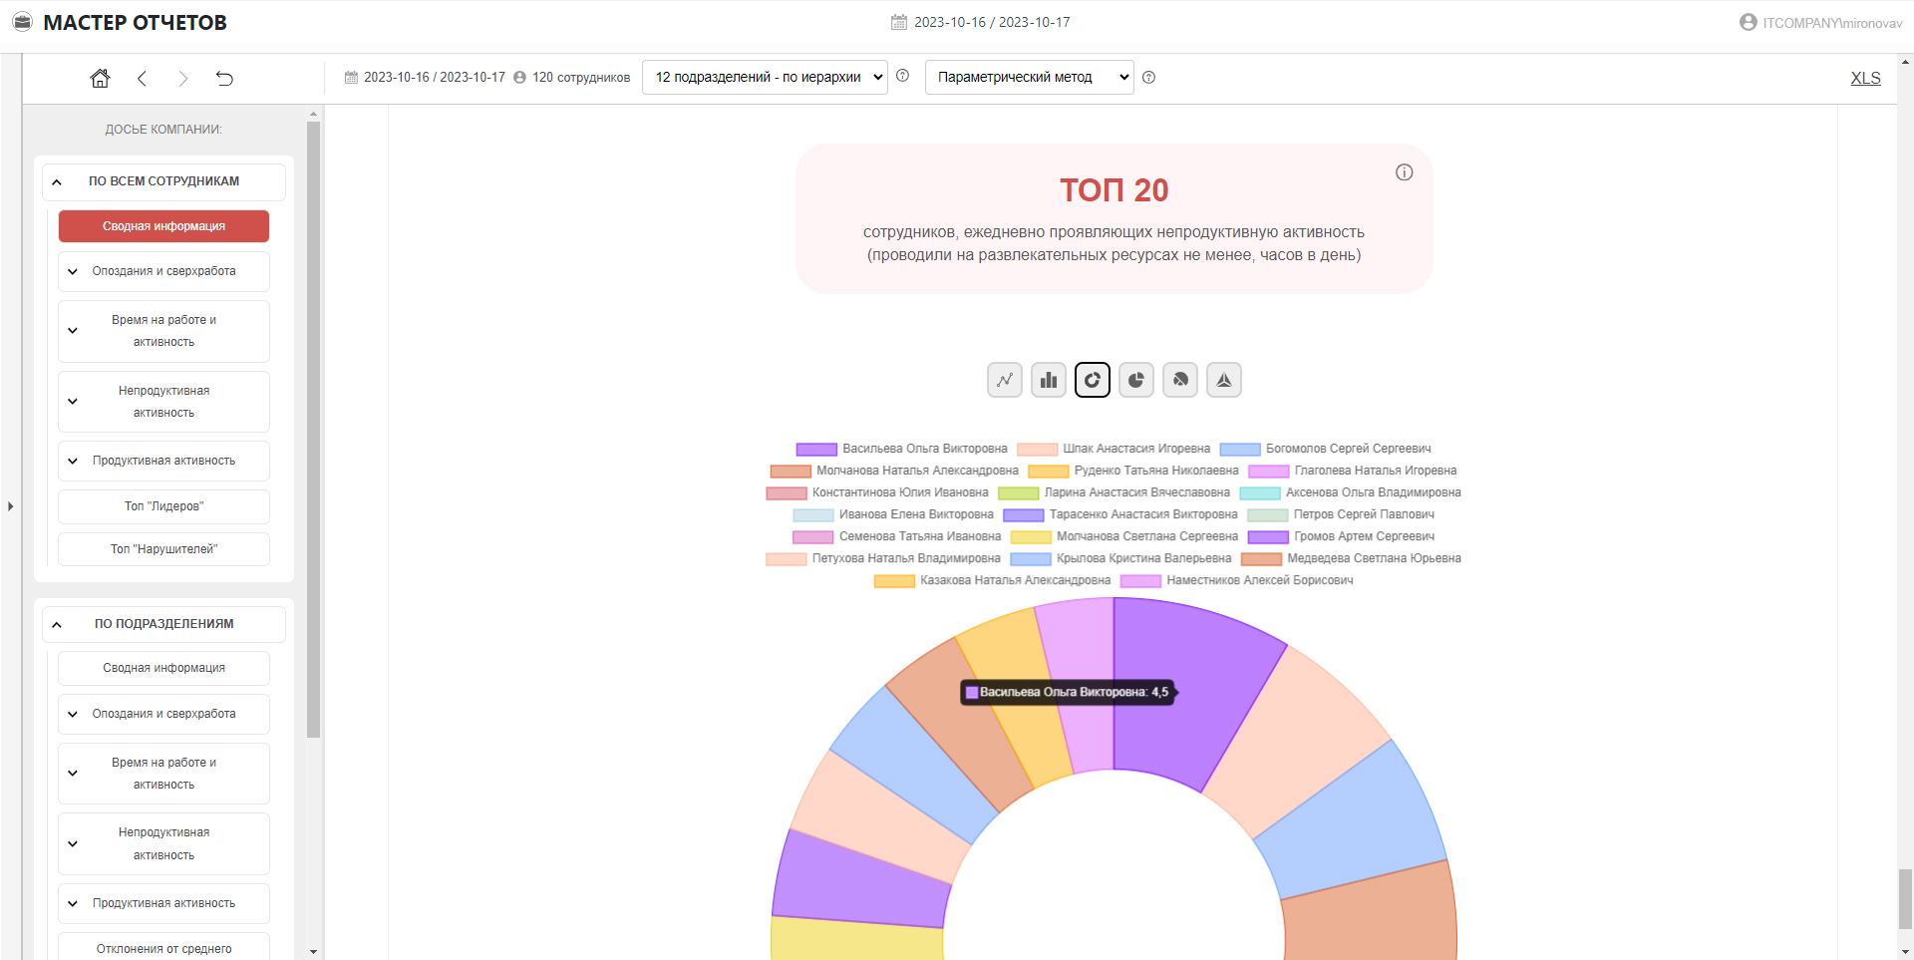Open the Параметрический метод dropdown

pos(1029,77)
